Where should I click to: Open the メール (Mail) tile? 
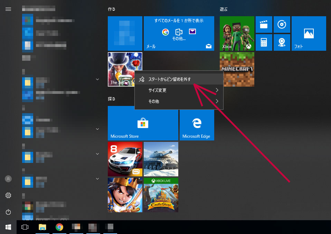(x=179, y=33)
